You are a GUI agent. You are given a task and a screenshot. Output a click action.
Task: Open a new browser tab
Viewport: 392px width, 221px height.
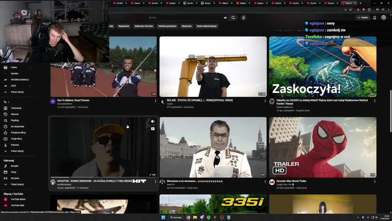(x=360, y=3)
